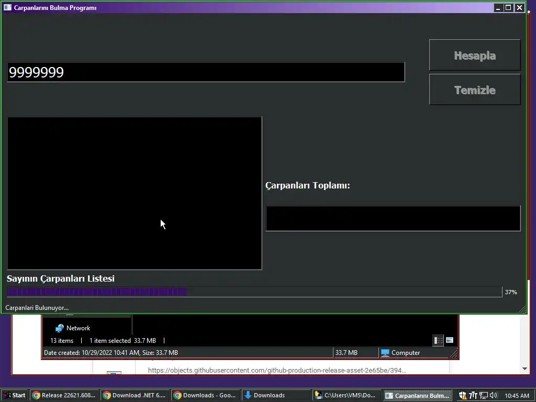The width and height of the screenshot is (536, 402).
Task: Open the volume speaker tray icon
Action: (x=493, y=396)
